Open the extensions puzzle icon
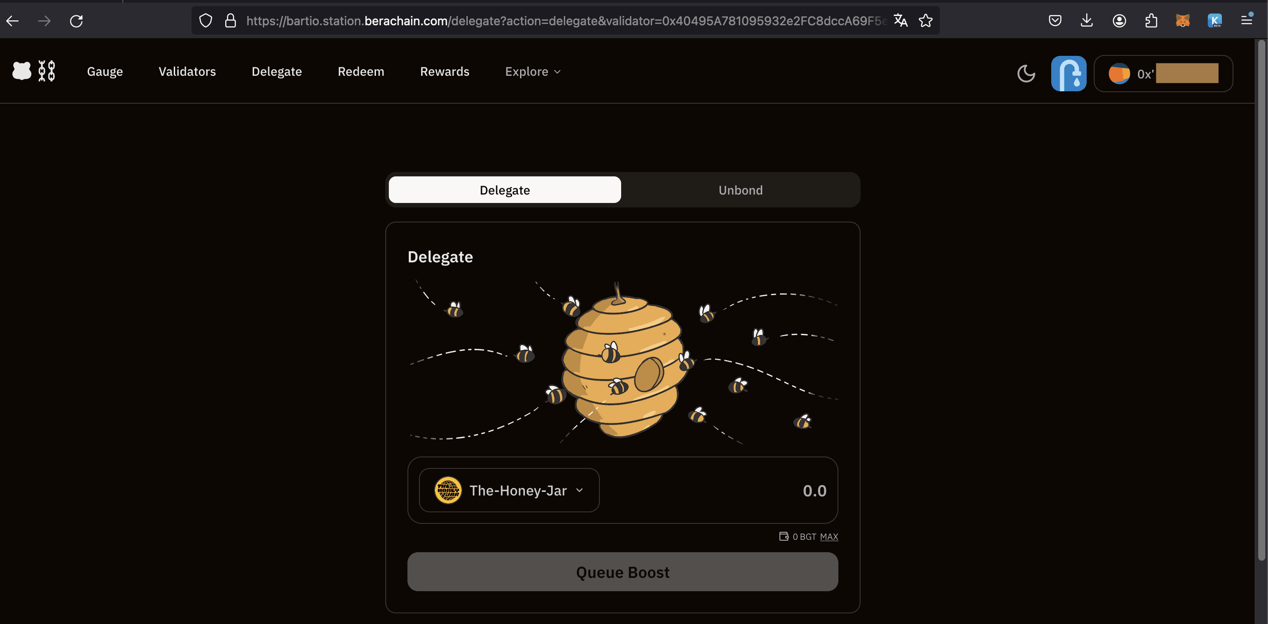This screenshot has width=1268, height=624. coord(1151,21)
